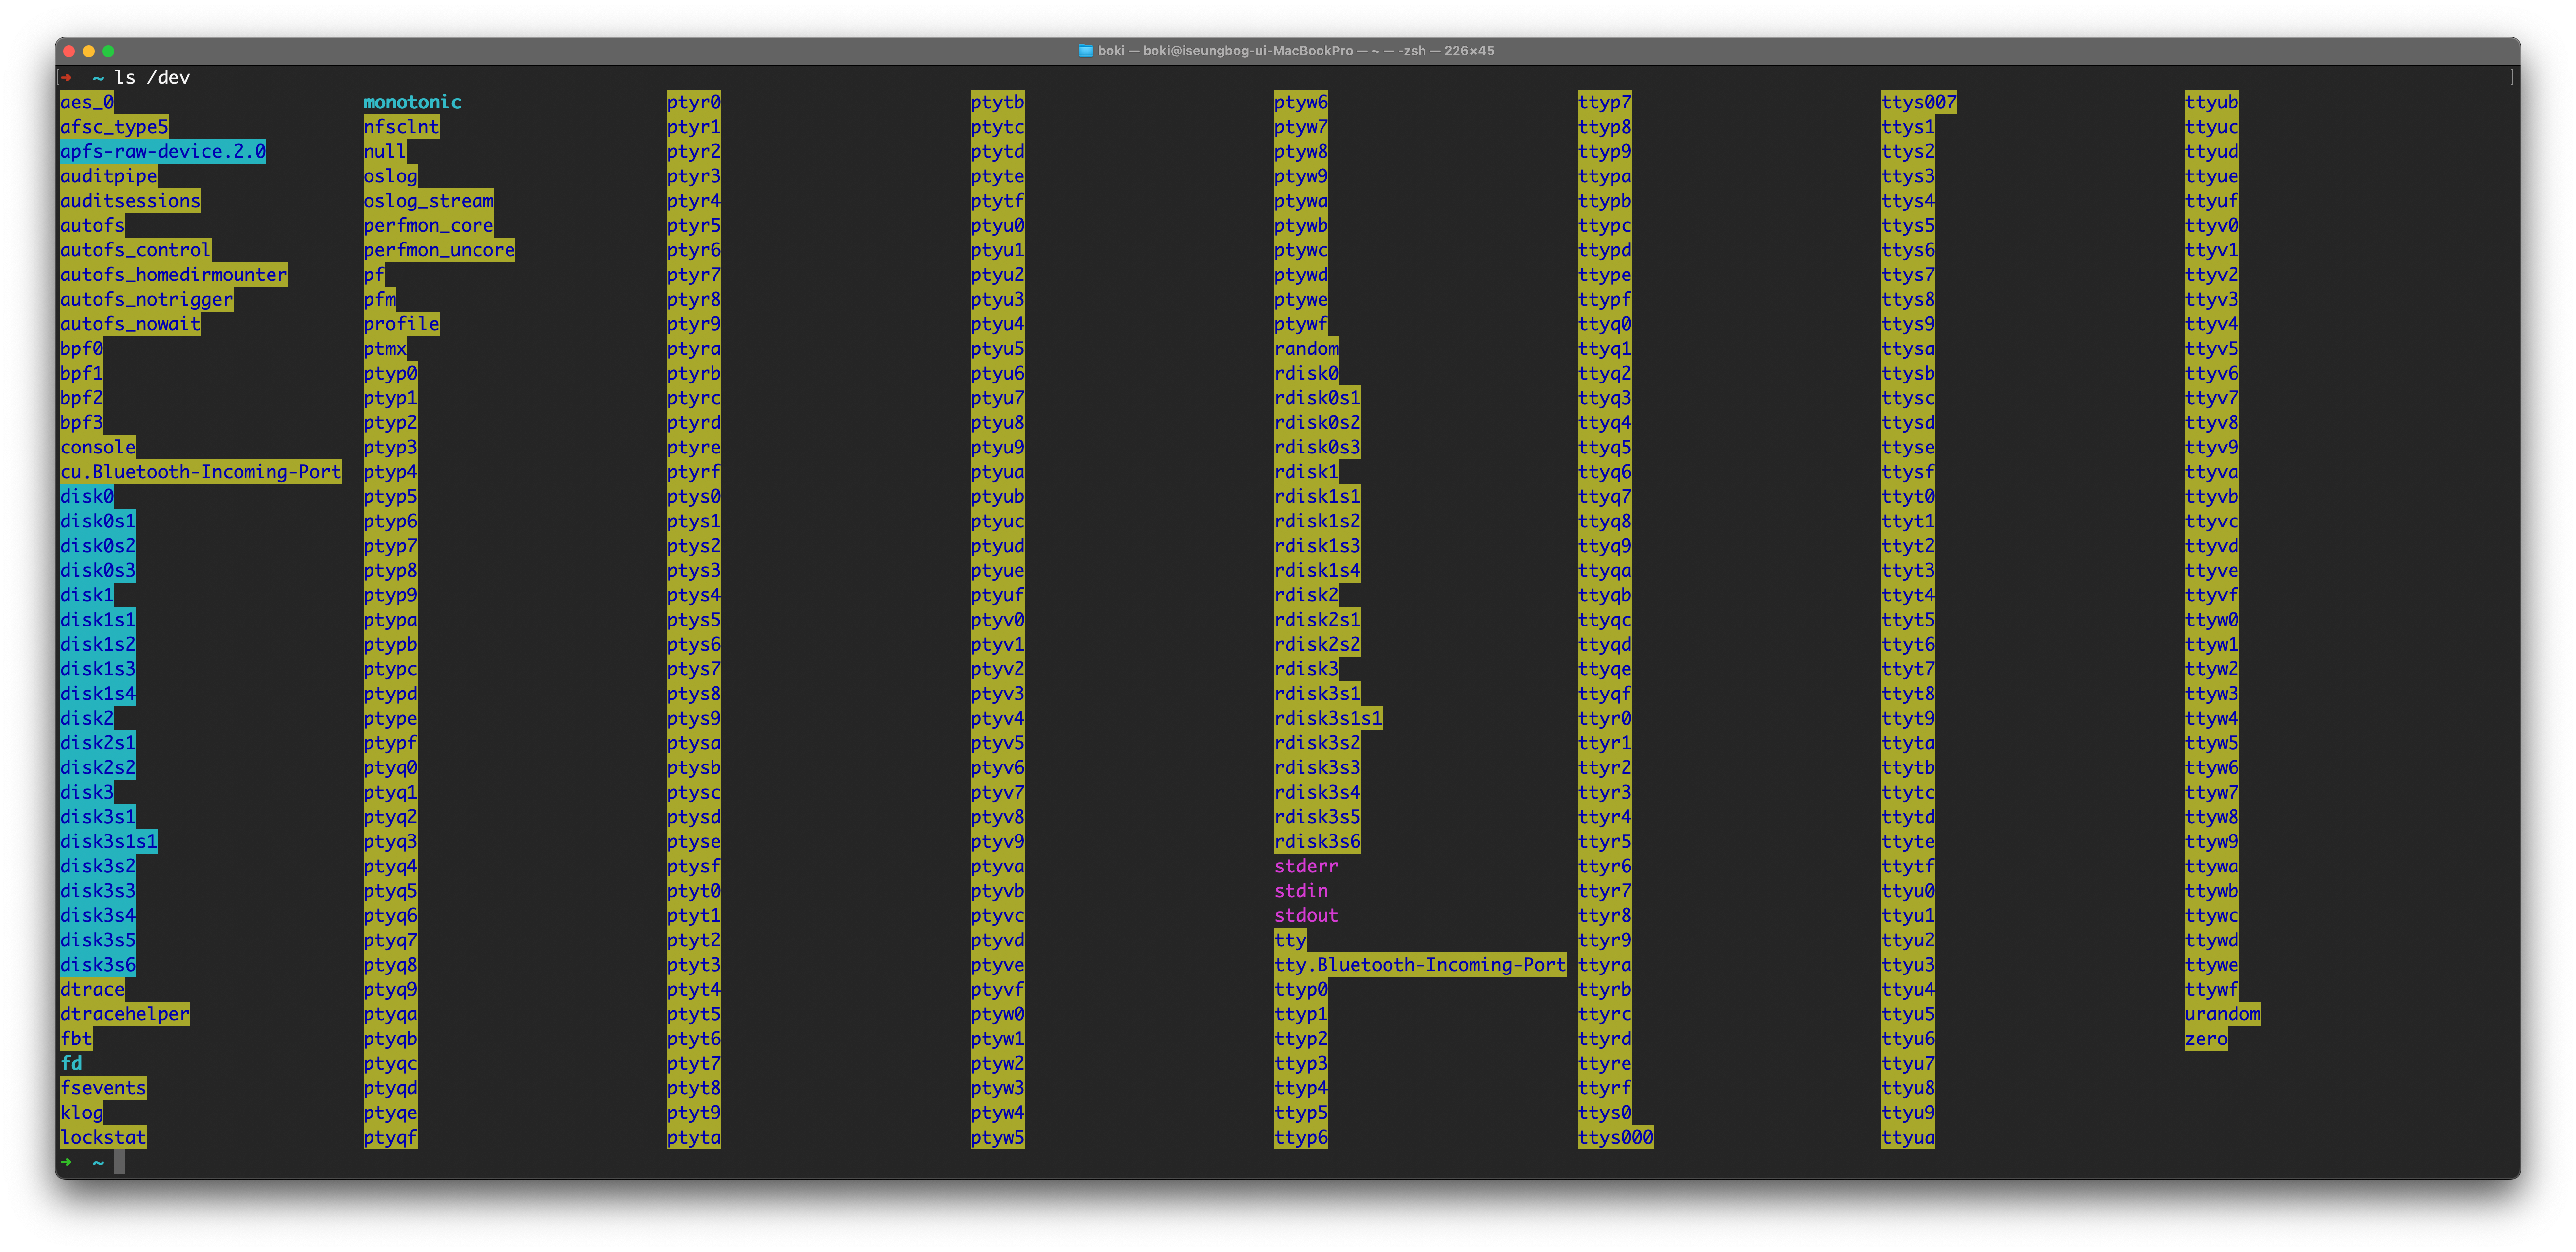The width and height of the screenshot is (2576, 1252).
Task: Click the cyan 'fd' directory entry
Action: pyautogui.click(x=71, y=1063)
